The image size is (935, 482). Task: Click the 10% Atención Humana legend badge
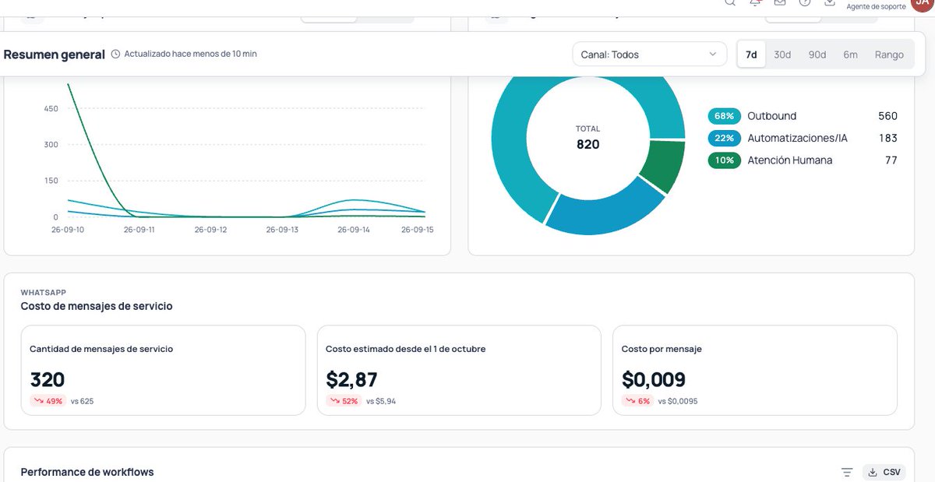pyautogui.click(x=724, y=160)
